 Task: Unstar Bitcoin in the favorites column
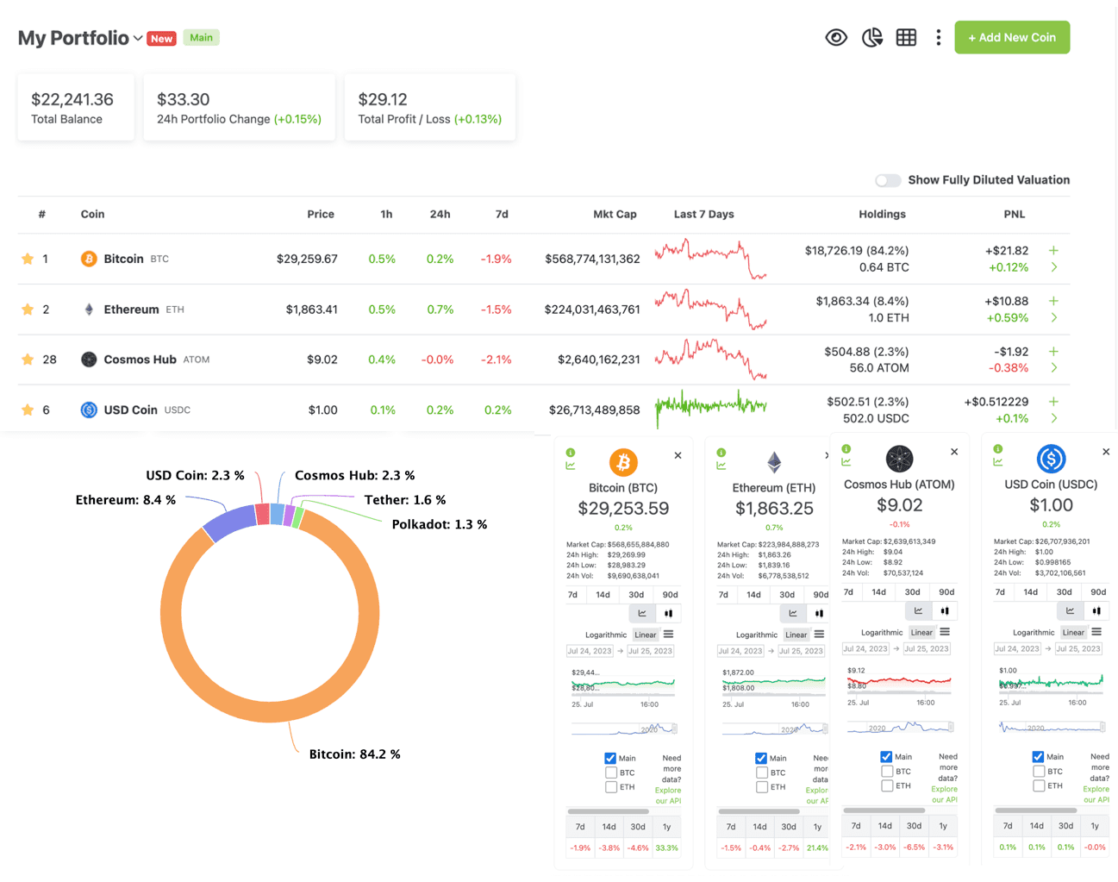(28, 259)
